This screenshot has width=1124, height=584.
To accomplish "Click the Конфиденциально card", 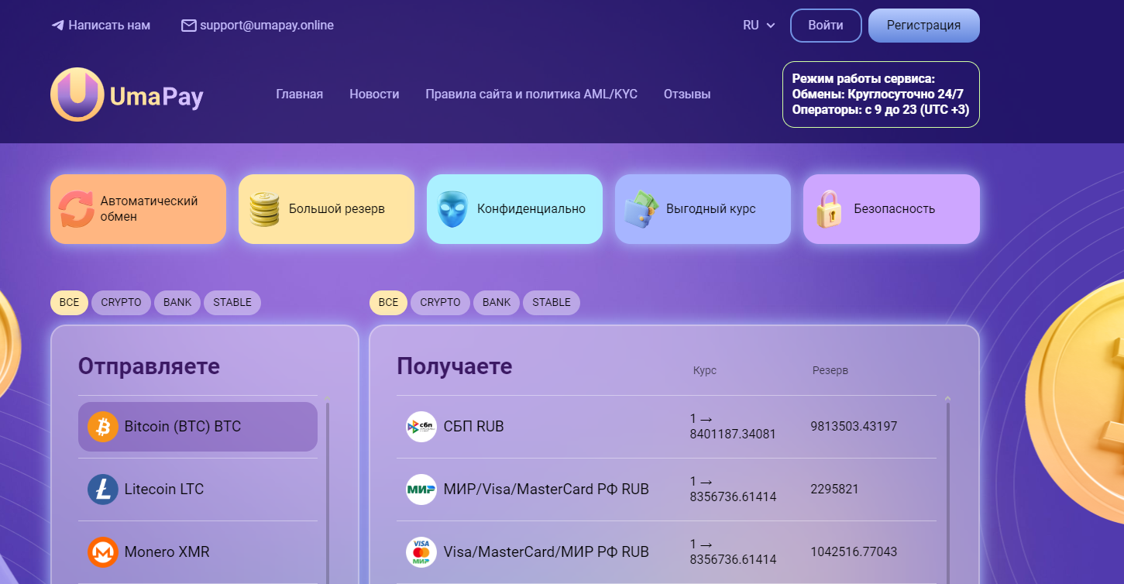I will [514, 209].
